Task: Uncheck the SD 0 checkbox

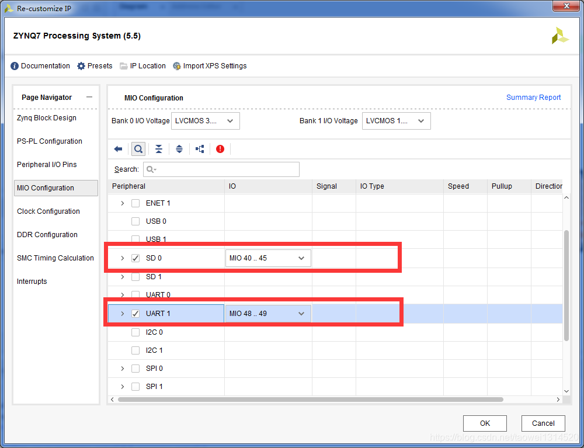Action: [x=135, y=258]
